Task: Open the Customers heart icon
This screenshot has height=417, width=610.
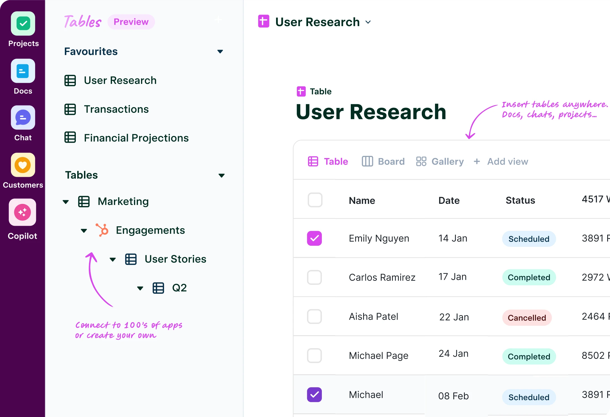Action: coord(23,165)
